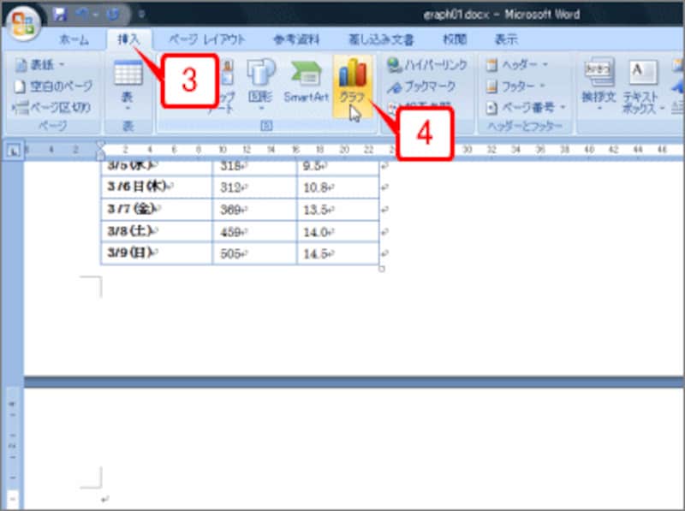Insert a 空白のページ (Blank Page)
This screenshot has width=685, height=511.
click(x=53, y=86)
